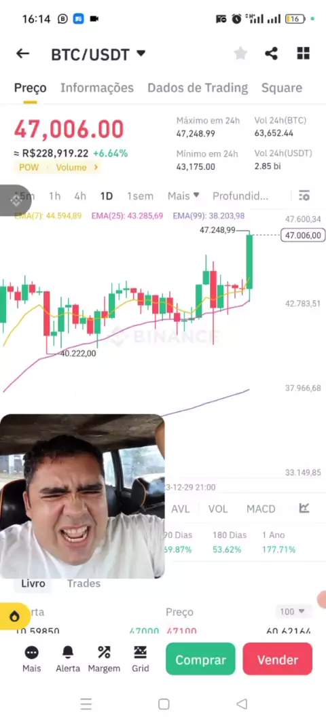Image resolution: width=326 pixels, height=724 pixels.
Task: Open chart settings icon beside Profundidade
Action: (304, 196)
